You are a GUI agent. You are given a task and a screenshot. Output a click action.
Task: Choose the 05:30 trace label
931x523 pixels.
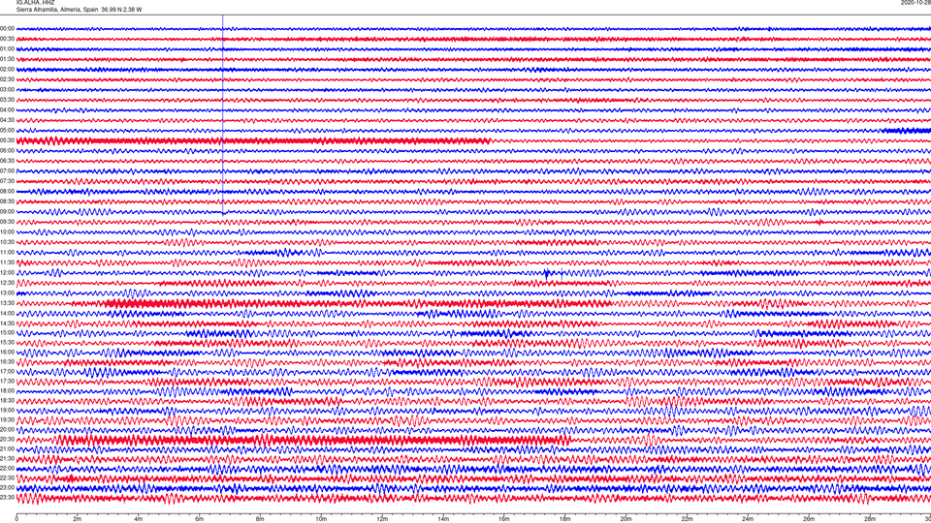click(x=7, y=140)
